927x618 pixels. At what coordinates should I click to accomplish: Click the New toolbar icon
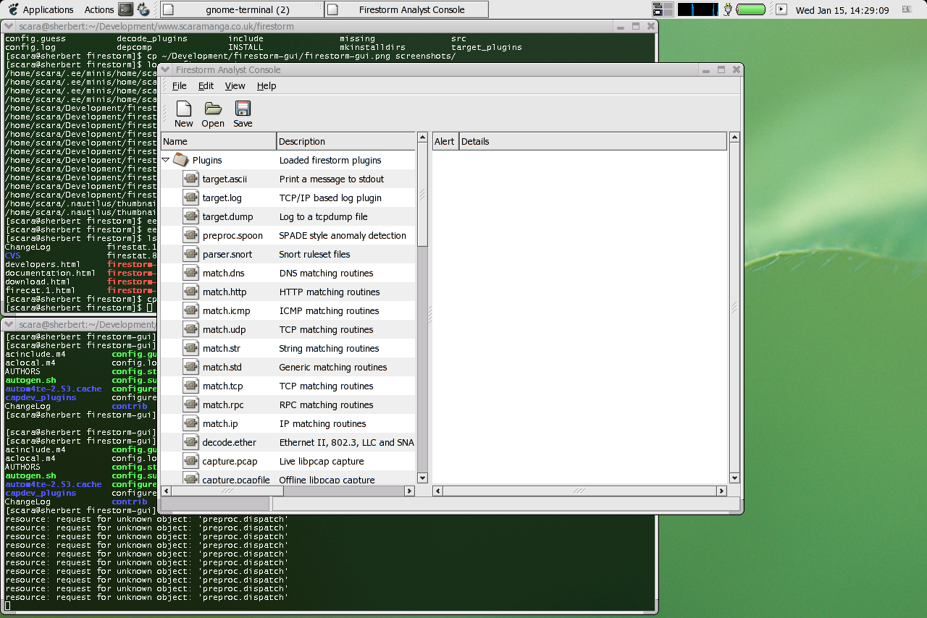tap(184, 109)
